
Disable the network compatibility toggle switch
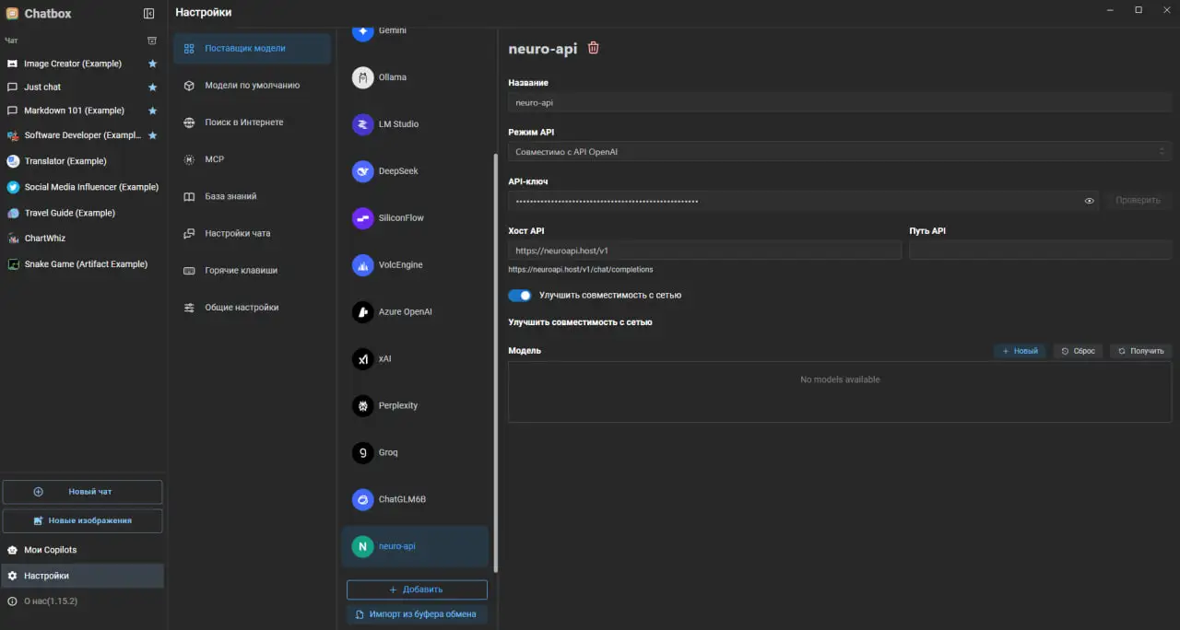click(520, 296)
